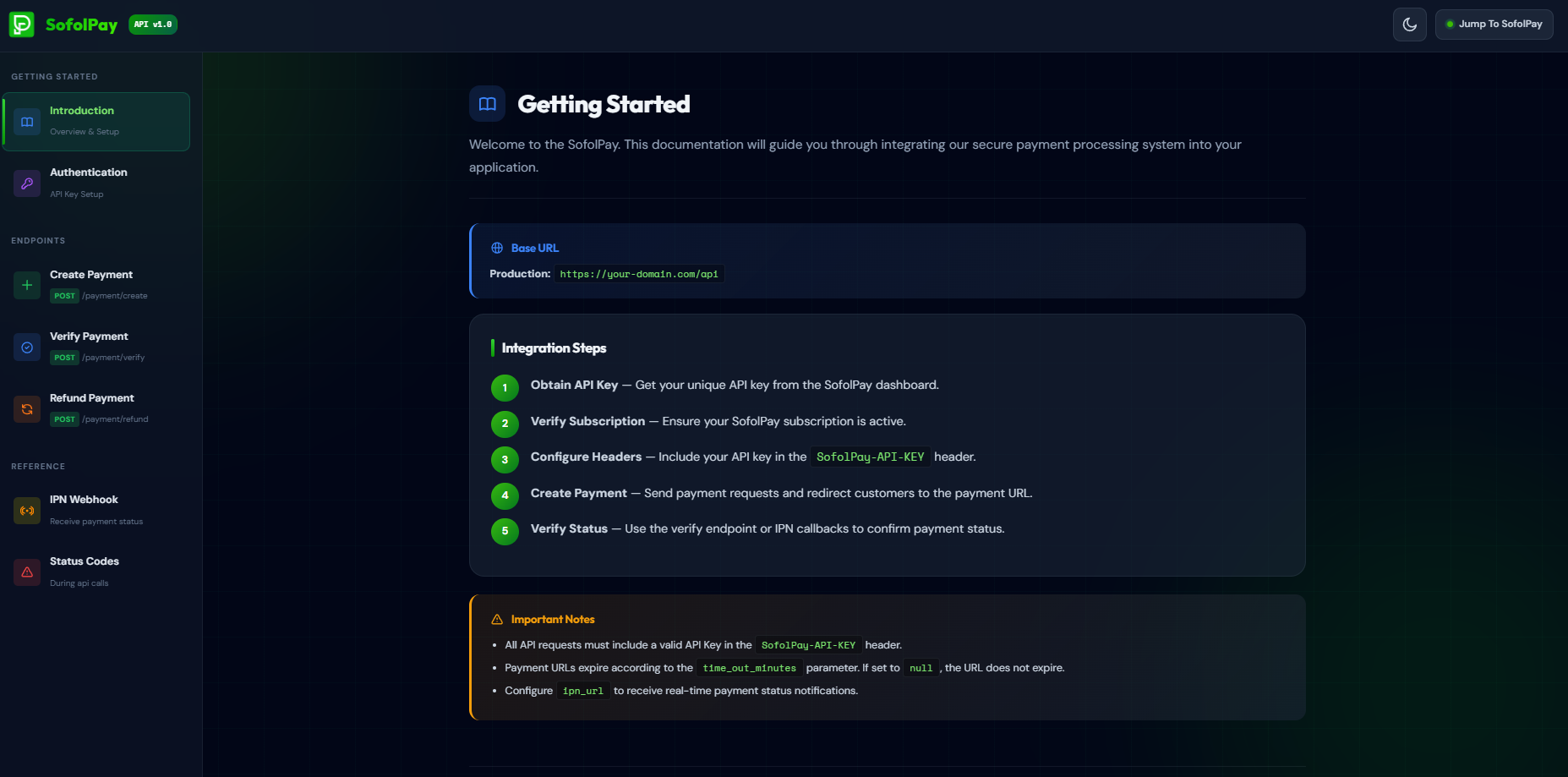The width and height of the screenshot is (1568, 777).
Task: Open the Verify Payment endpoint page
Action: click(96, 347)
